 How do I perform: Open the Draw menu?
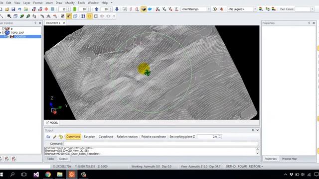tap(59, 3)
